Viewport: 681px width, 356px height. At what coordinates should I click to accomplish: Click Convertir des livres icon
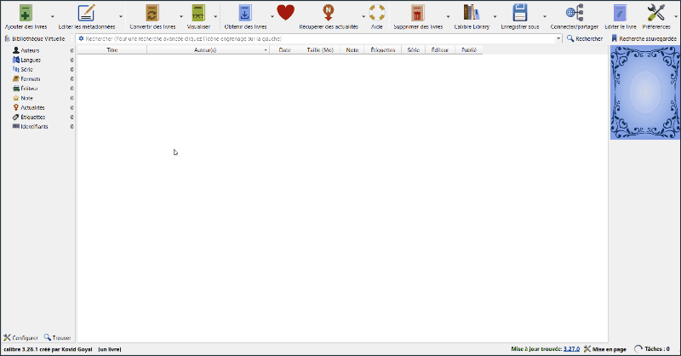pyautogui.click(x=152, y=13)
